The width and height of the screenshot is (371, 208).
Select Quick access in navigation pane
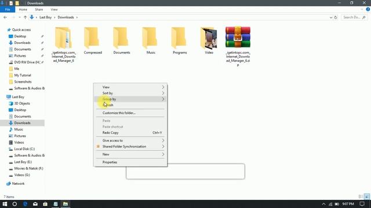(21, 29)
